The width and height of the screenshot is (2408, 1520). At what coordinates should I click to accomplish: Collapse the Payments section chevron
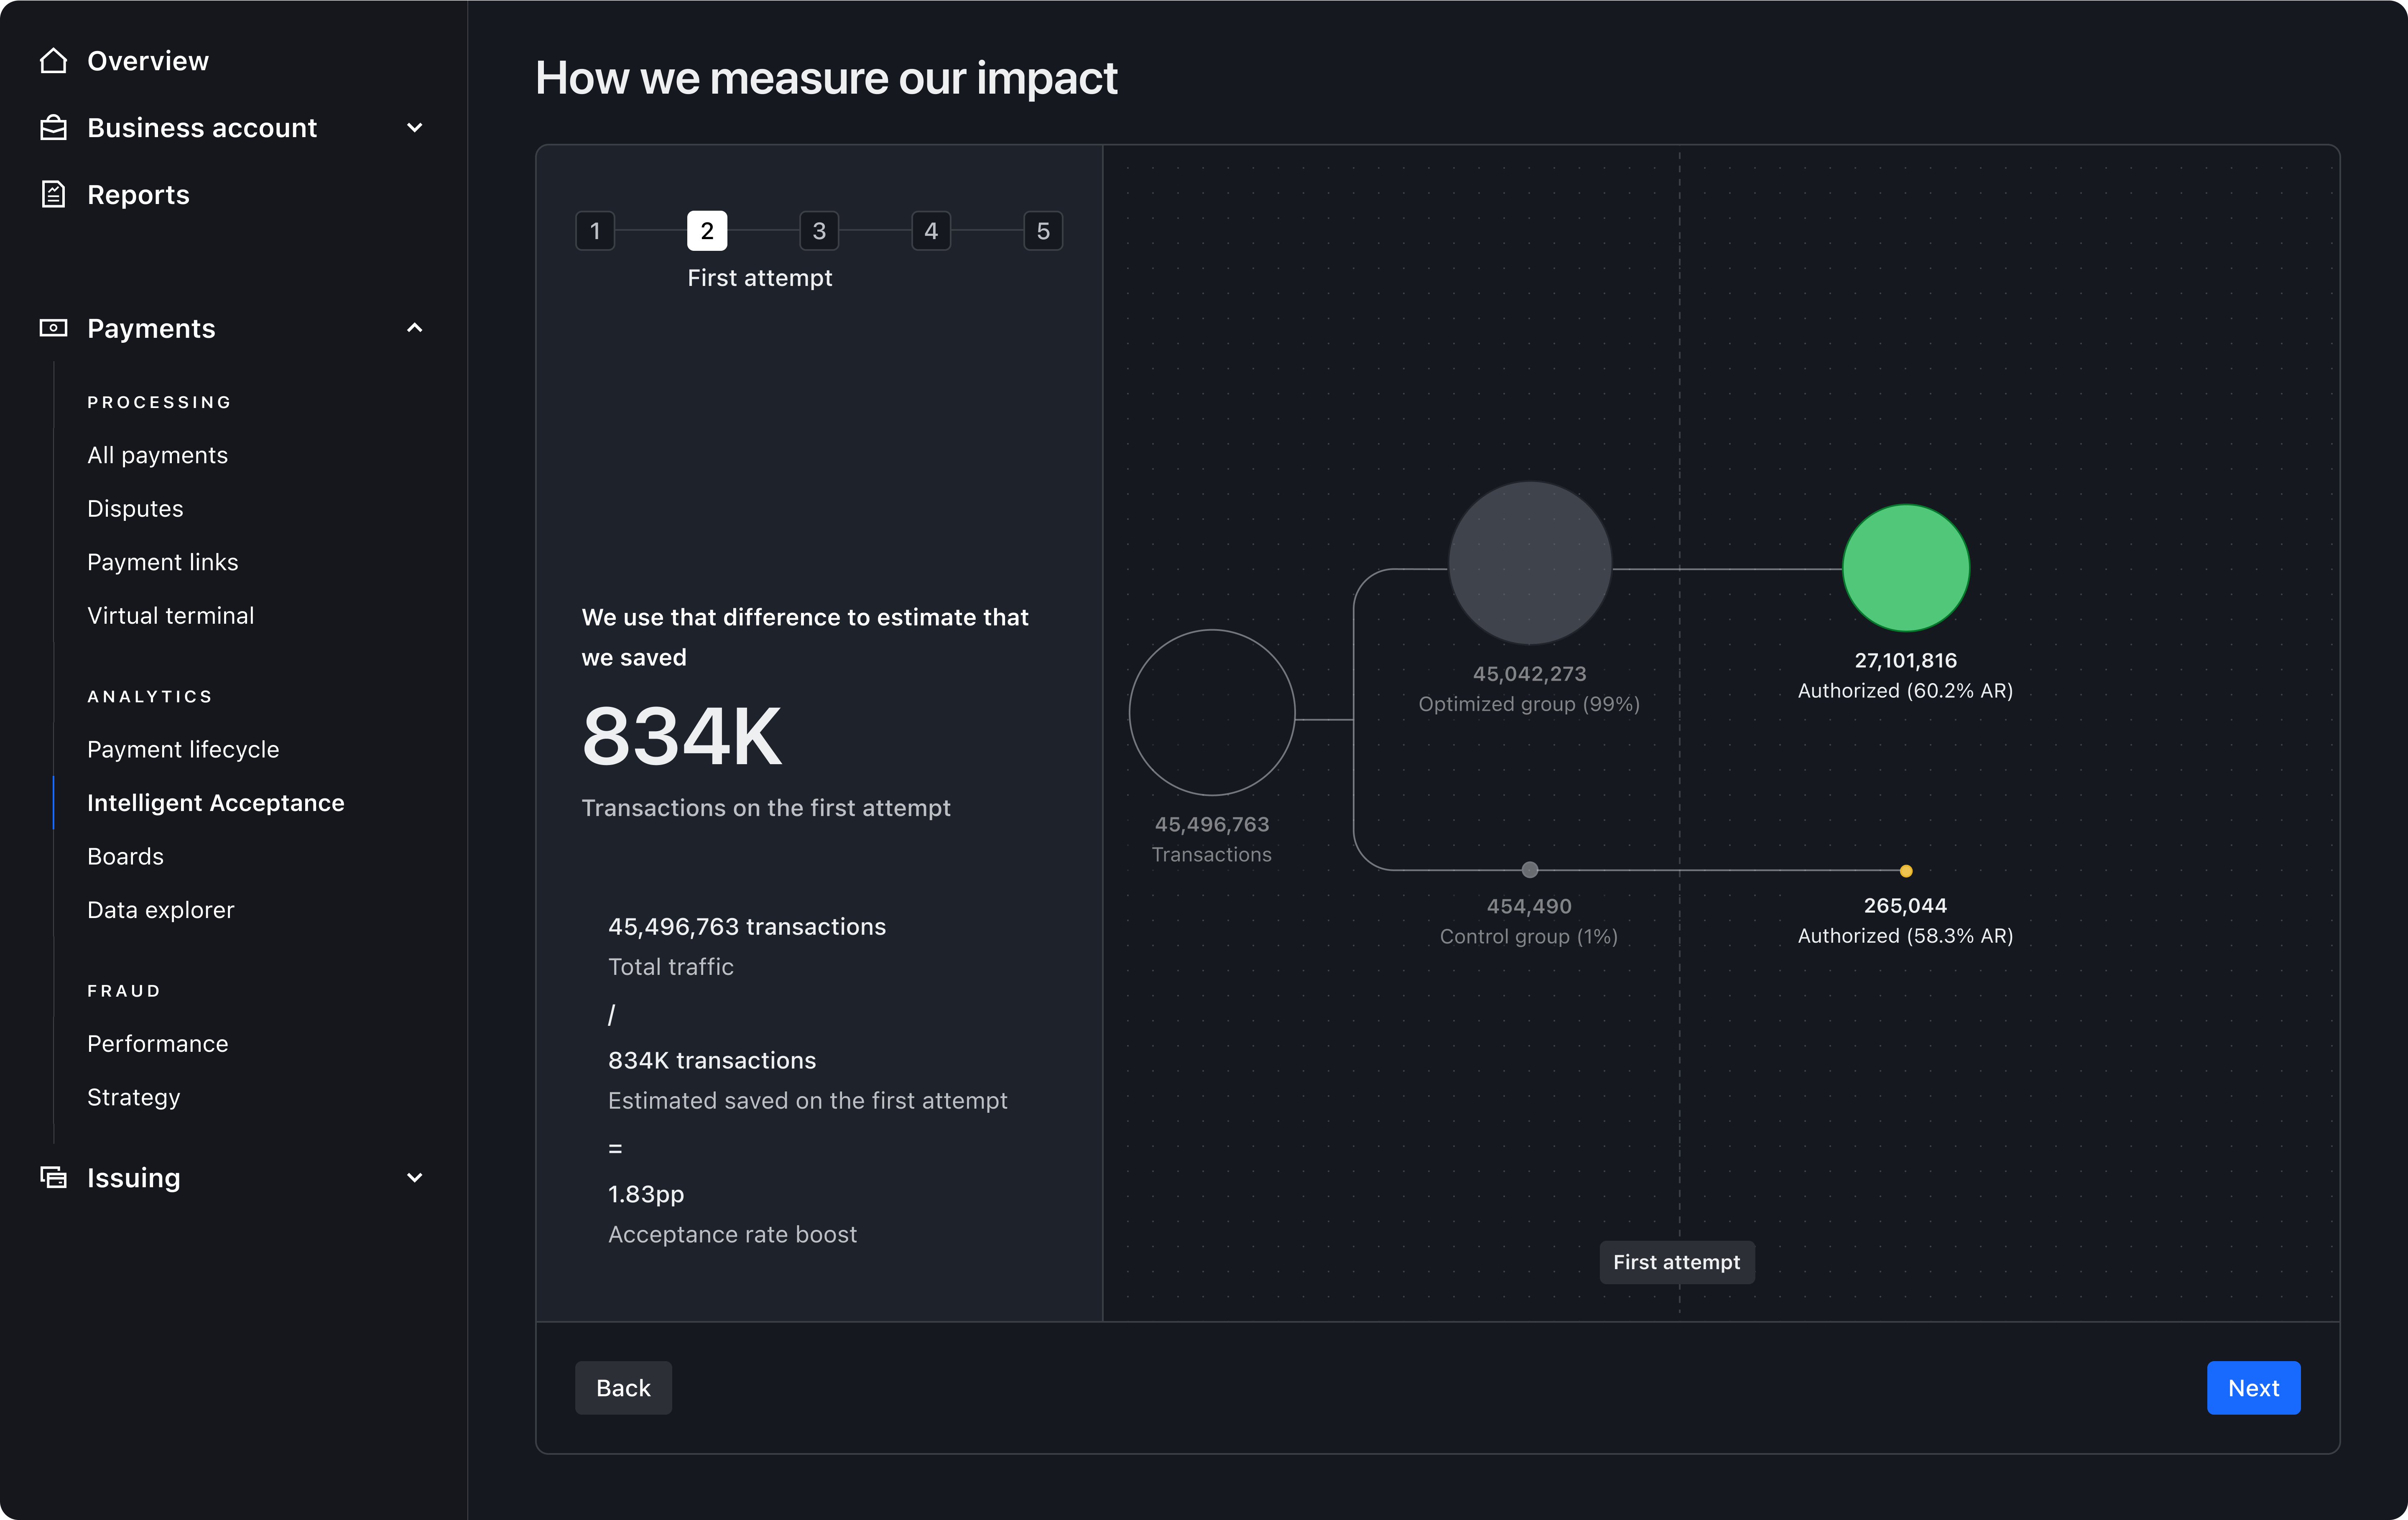tap(415, 328)
